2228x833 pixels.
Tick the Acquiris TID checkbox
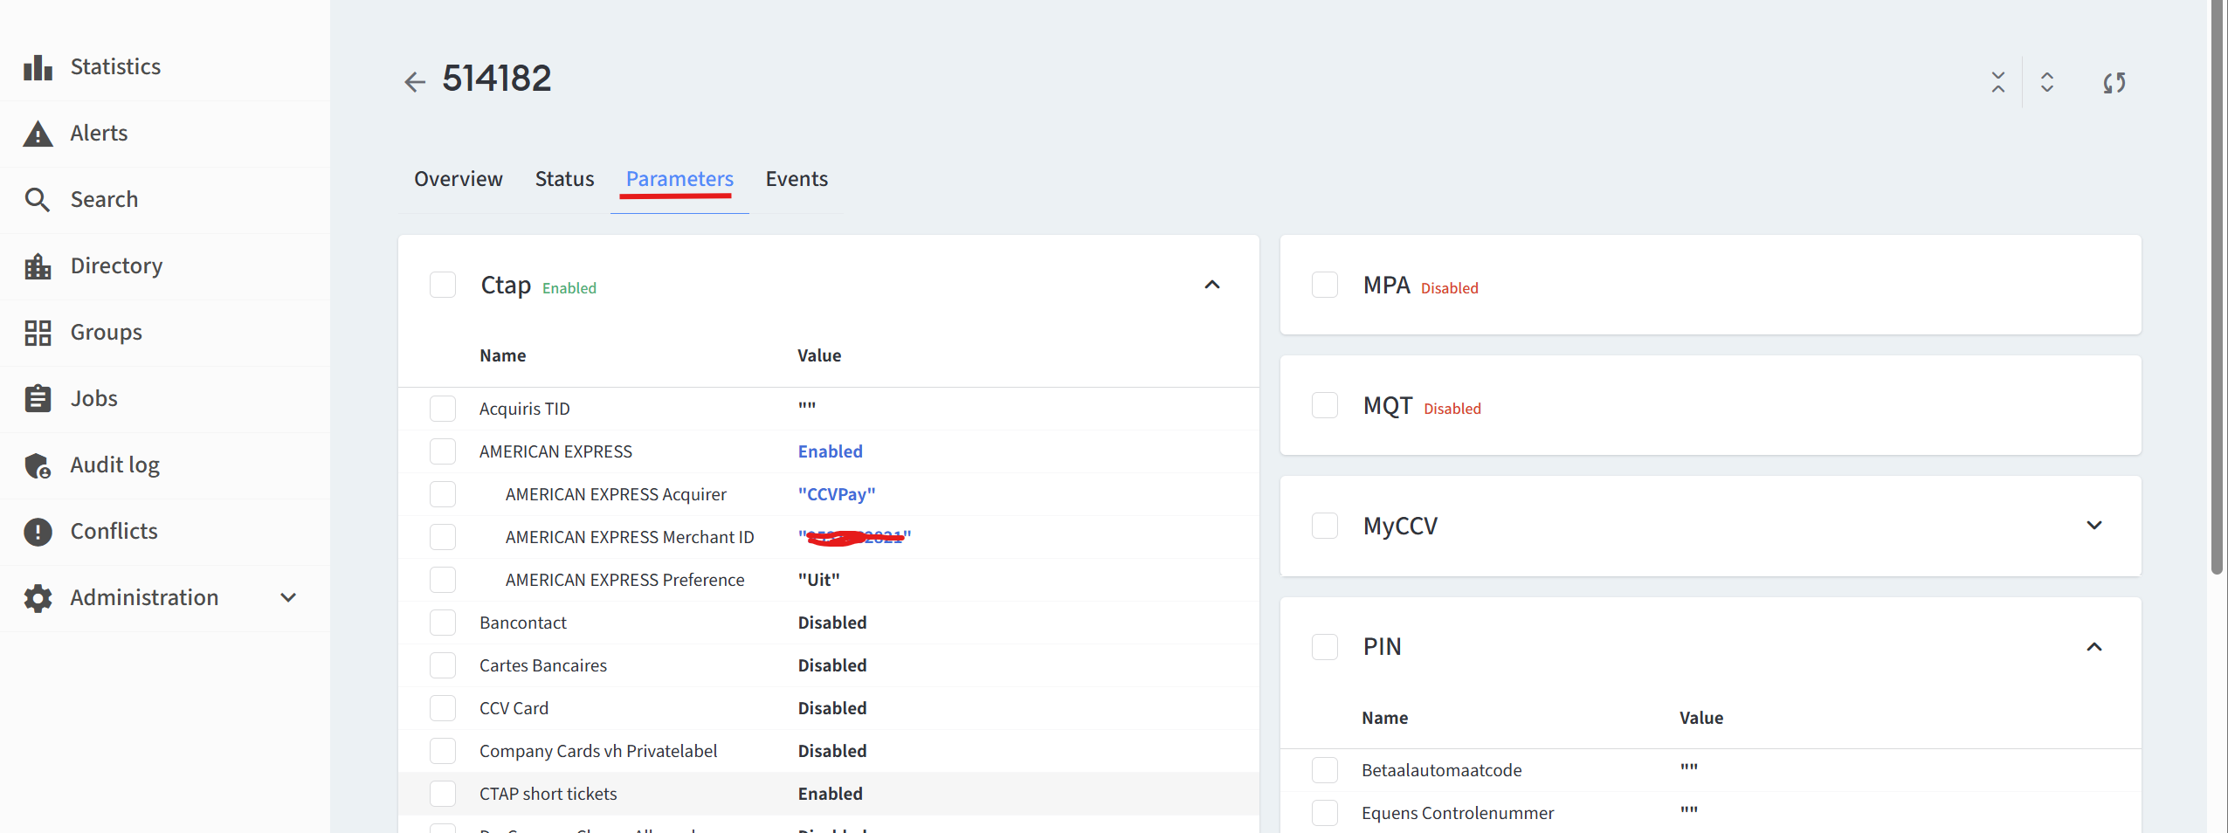tap(443, 410)
